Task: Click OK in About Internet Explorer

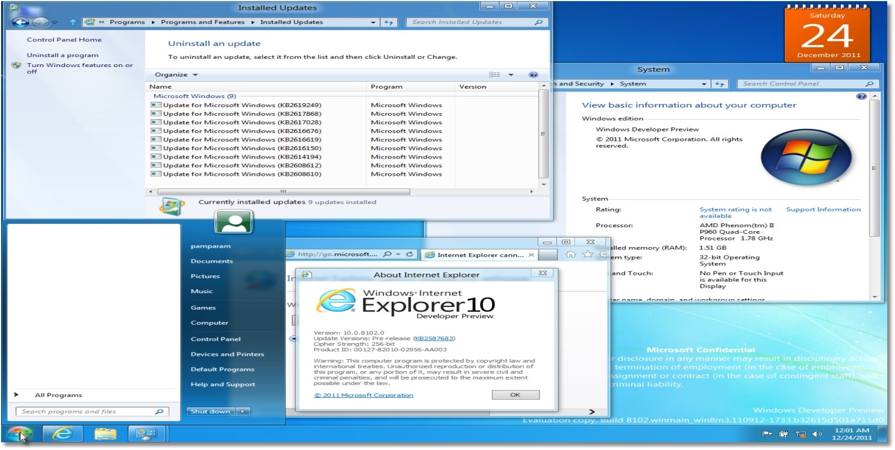Action: [515, 395]
